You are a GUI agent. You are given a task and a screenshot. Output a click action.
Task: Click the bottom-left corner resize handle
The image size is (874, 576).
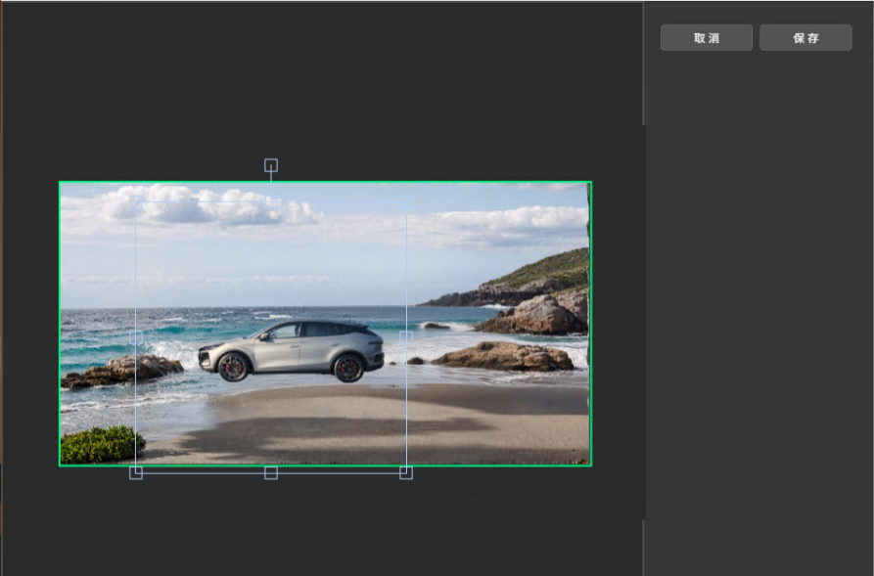(x=136, y=473)
